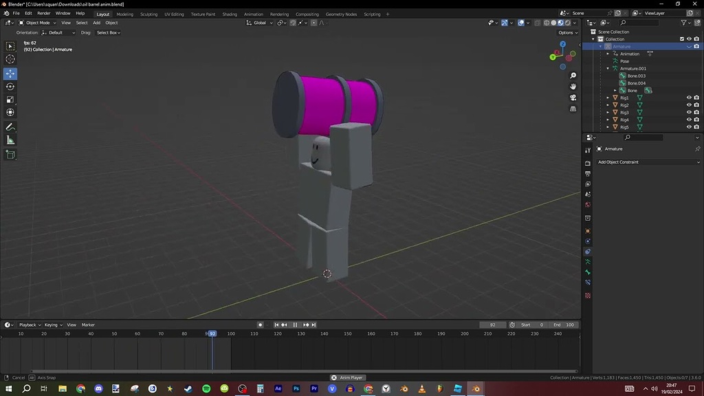
Task: Activate the Measure tool
Action: pos(10,140)
